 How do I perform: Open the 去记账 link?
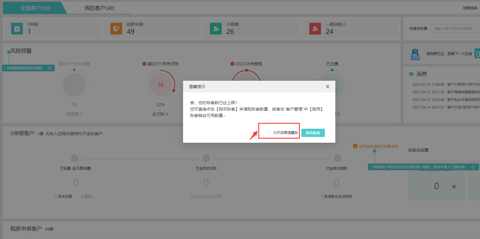[x=160, y=114]
